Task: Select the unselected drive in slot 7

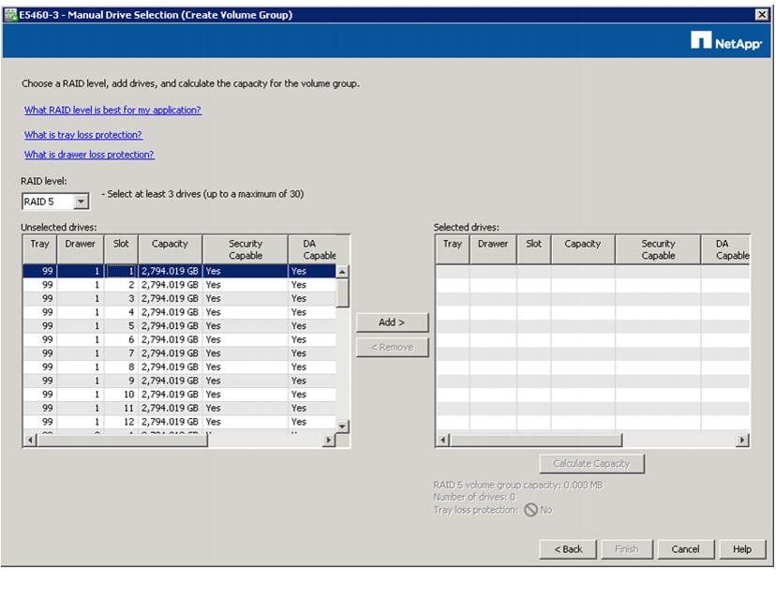Action: point(179,353)
